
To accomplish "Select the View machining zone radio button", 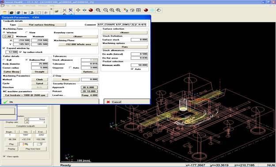I will 26,33.
